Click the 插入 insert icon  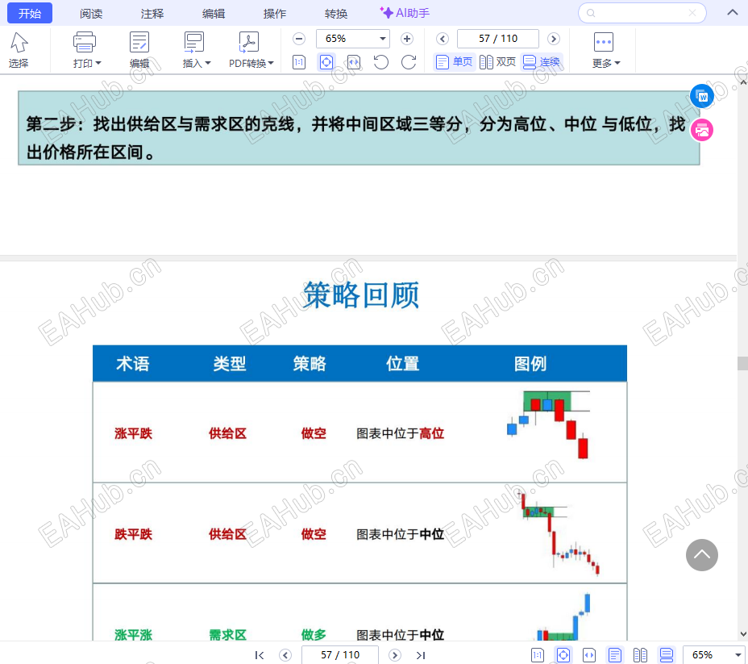click(193, 42)
